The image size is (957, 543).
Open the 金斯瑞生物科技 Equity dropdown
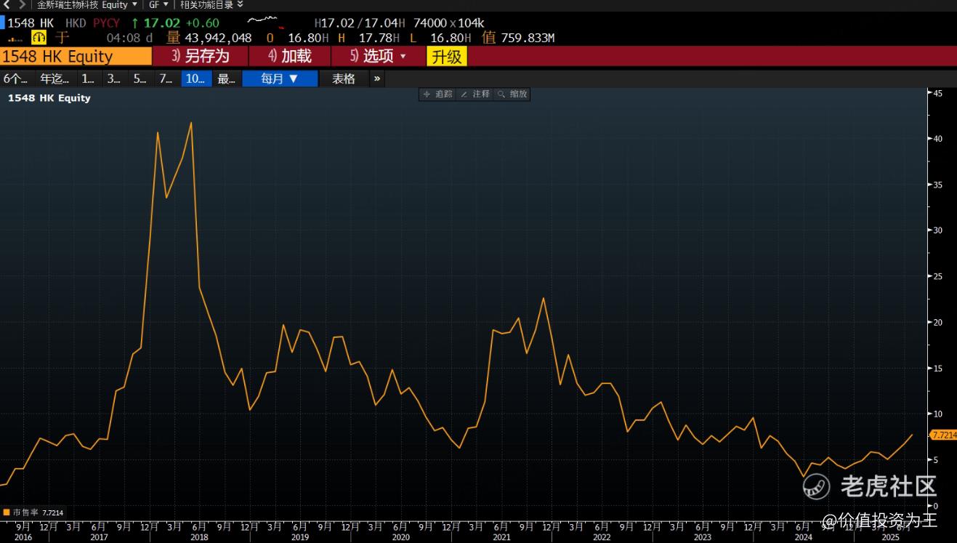87,4
